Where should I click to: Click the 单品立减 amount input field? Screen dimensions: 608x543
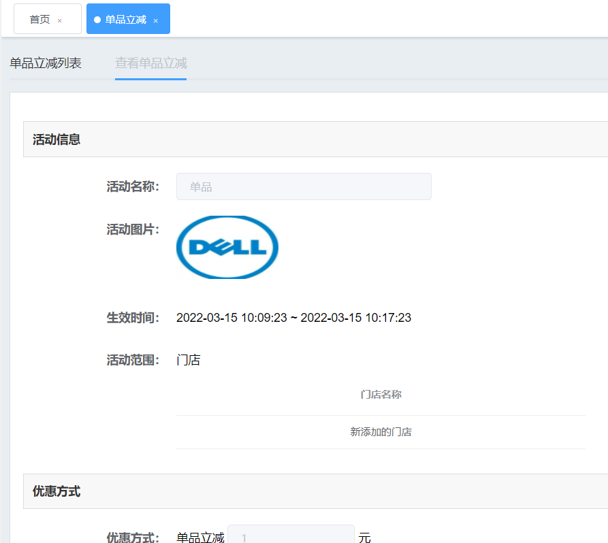pos(291,536)
